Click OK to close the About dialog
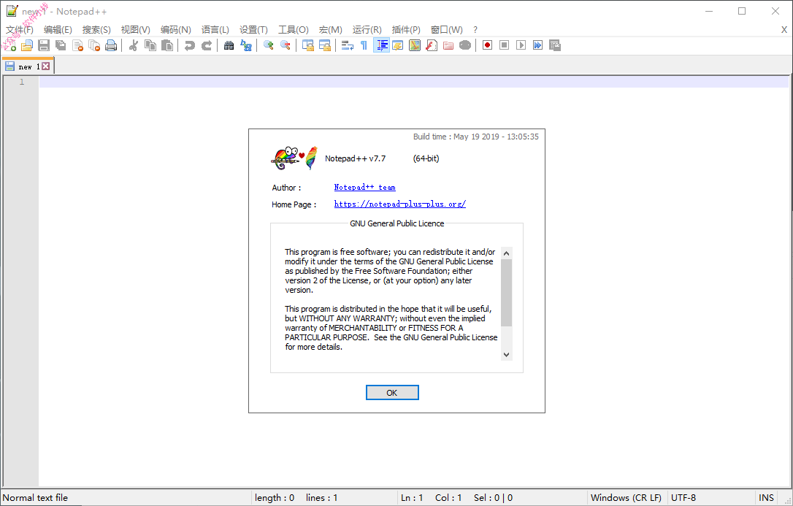Image resolution: width=793 pixels, height=506 pixels. tap(392, 393)
